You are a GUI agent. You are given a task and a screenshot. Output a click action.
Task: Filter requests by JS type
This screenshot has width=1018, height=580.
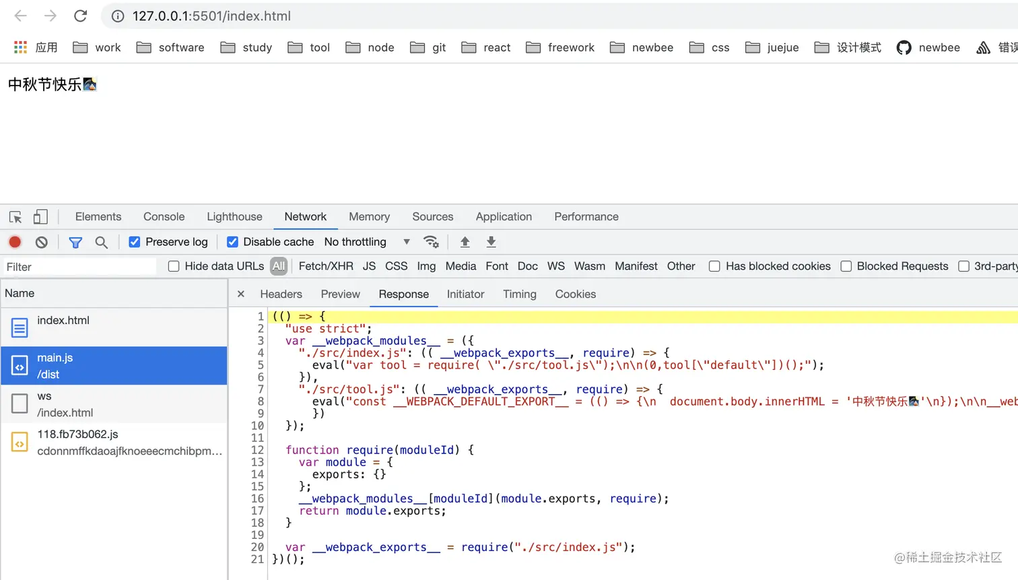(369, 266)
